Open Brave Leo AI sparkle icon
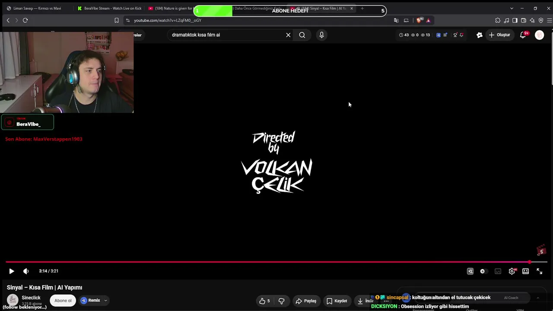The width and height of the screenshot is (553, 311). [x=532, y=20]
